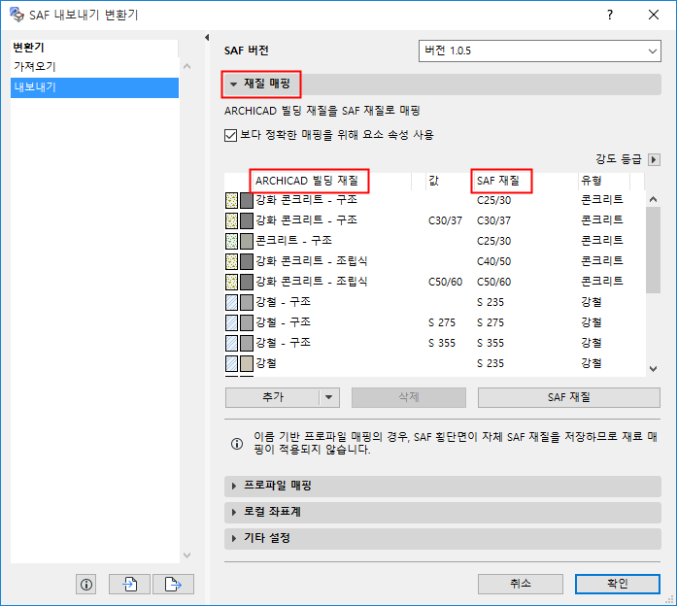Click the 강도 등급 arrow button
Screen dimensions: 677x606
654,159
